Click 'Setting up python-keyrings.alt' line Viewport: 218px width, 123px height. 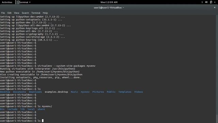tap(30, 28)
